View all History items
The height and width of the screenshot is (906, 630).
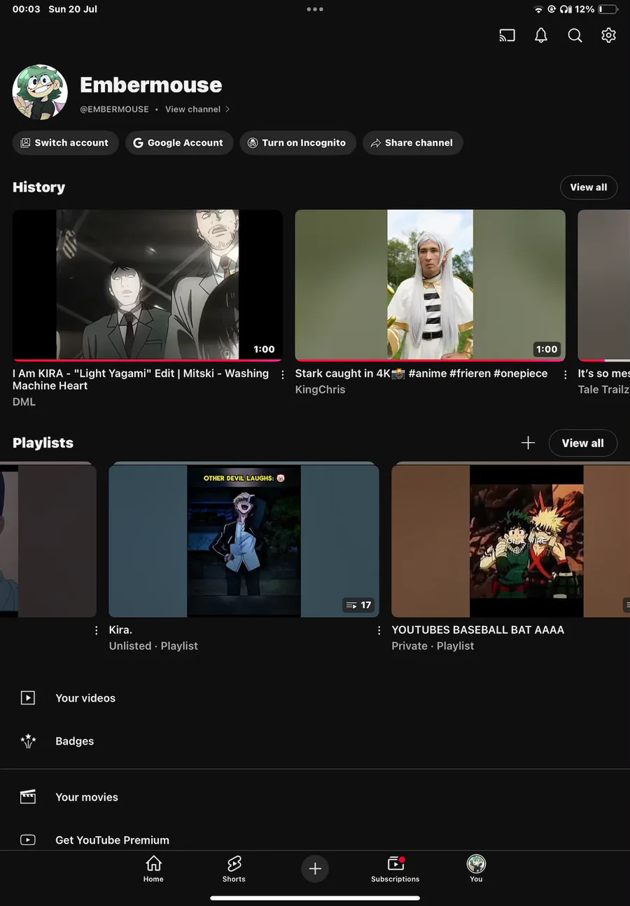(x=589, y=187)
